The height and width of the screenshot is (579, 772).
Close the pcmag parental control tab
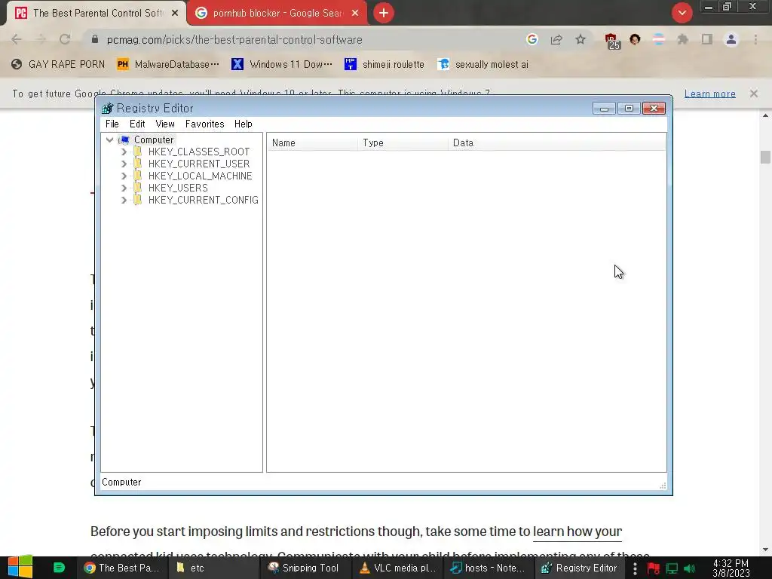coord(175,14)
